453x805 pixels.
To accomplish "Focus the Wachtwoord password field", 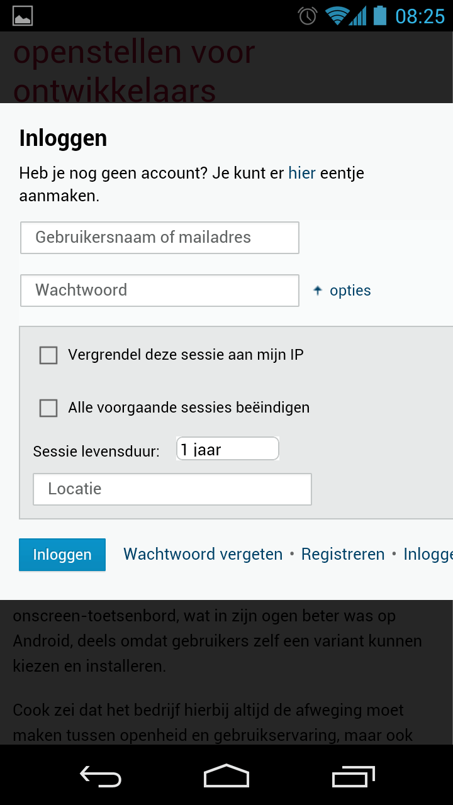I will point(160,291).
